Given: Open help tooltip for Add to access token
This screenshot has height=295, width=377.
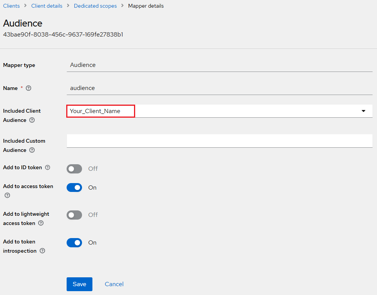Looking at the screenshot, I should pyautogui.click(x=7, y=195).
